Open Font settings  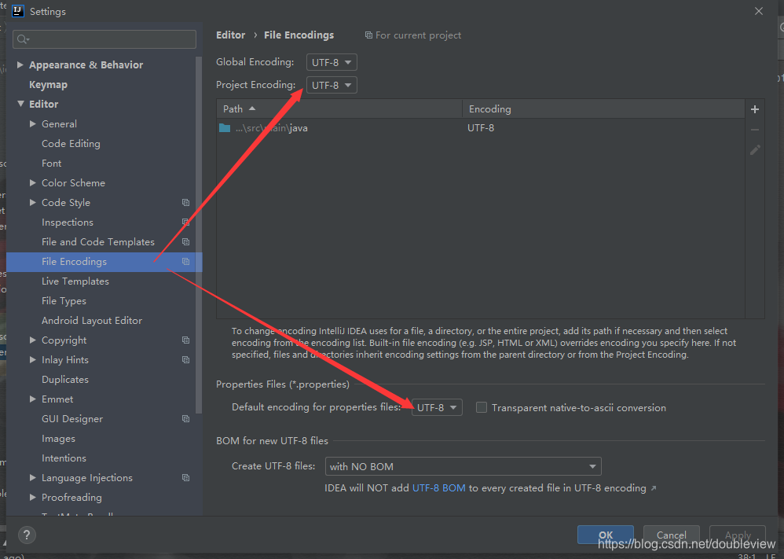[52, 164]
